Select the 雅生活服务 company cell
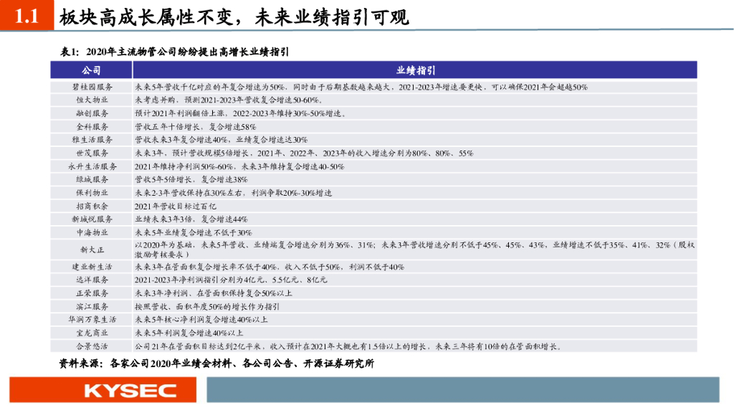This screenshot has width=734, height=413. coord(91,140)
